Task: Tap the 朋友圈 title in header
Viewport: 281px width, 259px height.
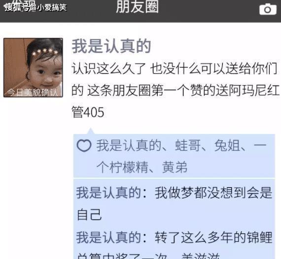Action: tap(138, 7)
